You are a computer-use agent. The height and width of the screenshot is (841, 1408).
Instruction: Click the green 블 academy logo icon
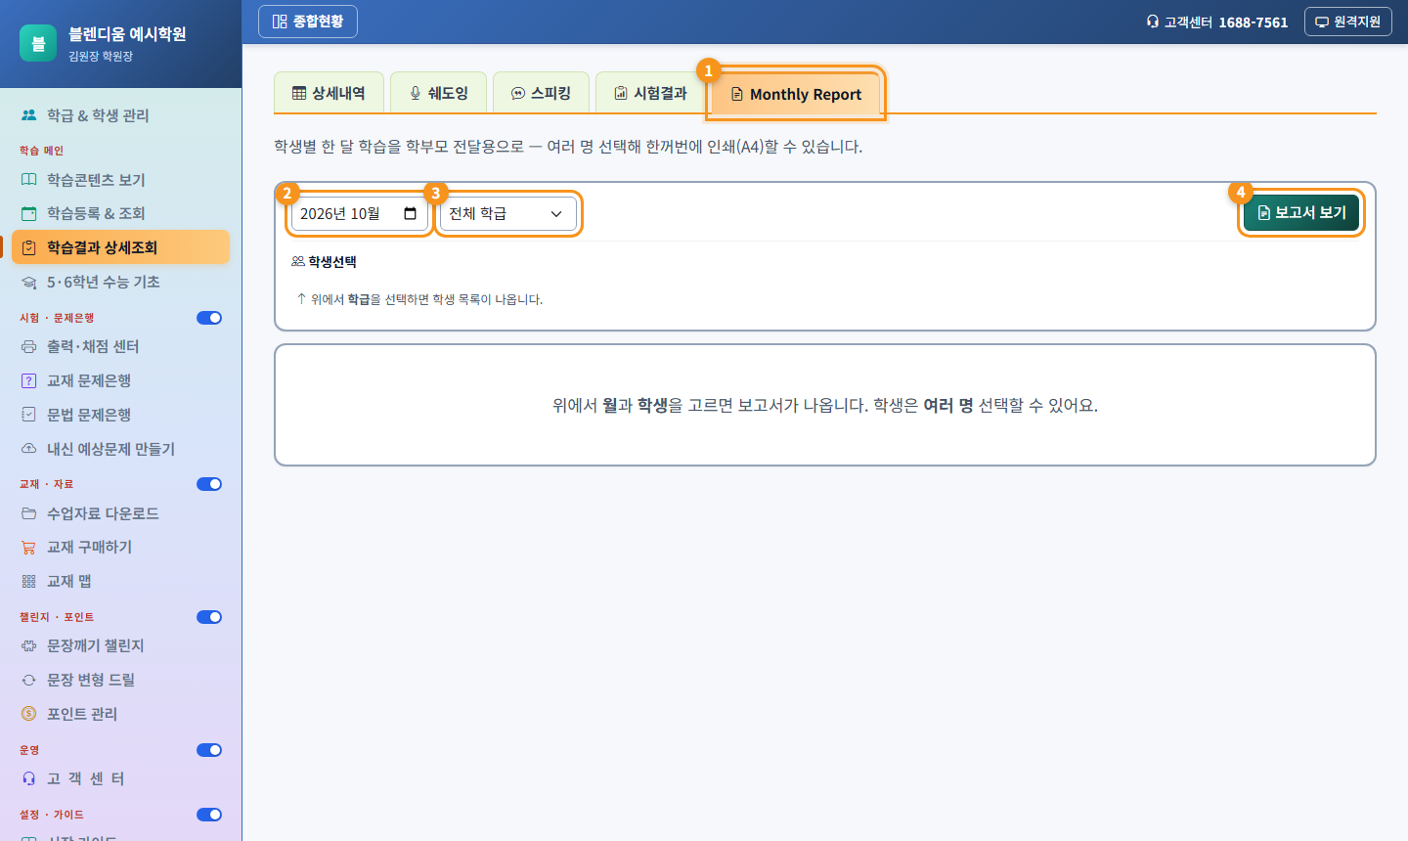(x=38, y=43)
